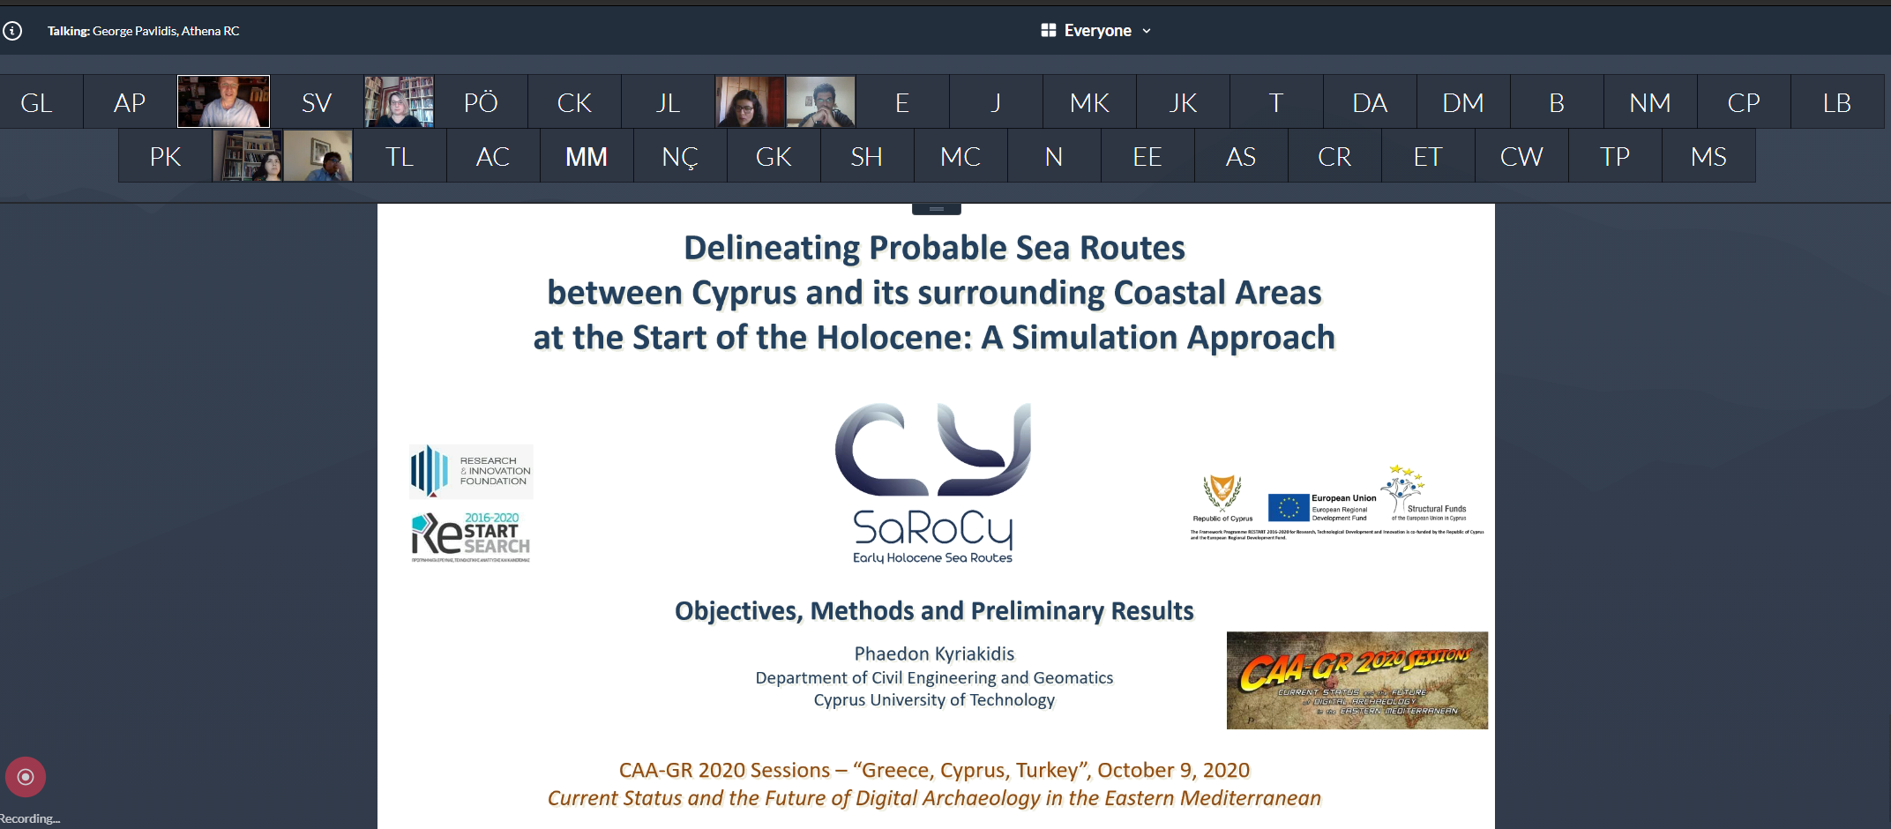This screenshot has height=829, width=1891.
Task: Expand the chevron next to Everyone
Action: [x=1147, y=31]
